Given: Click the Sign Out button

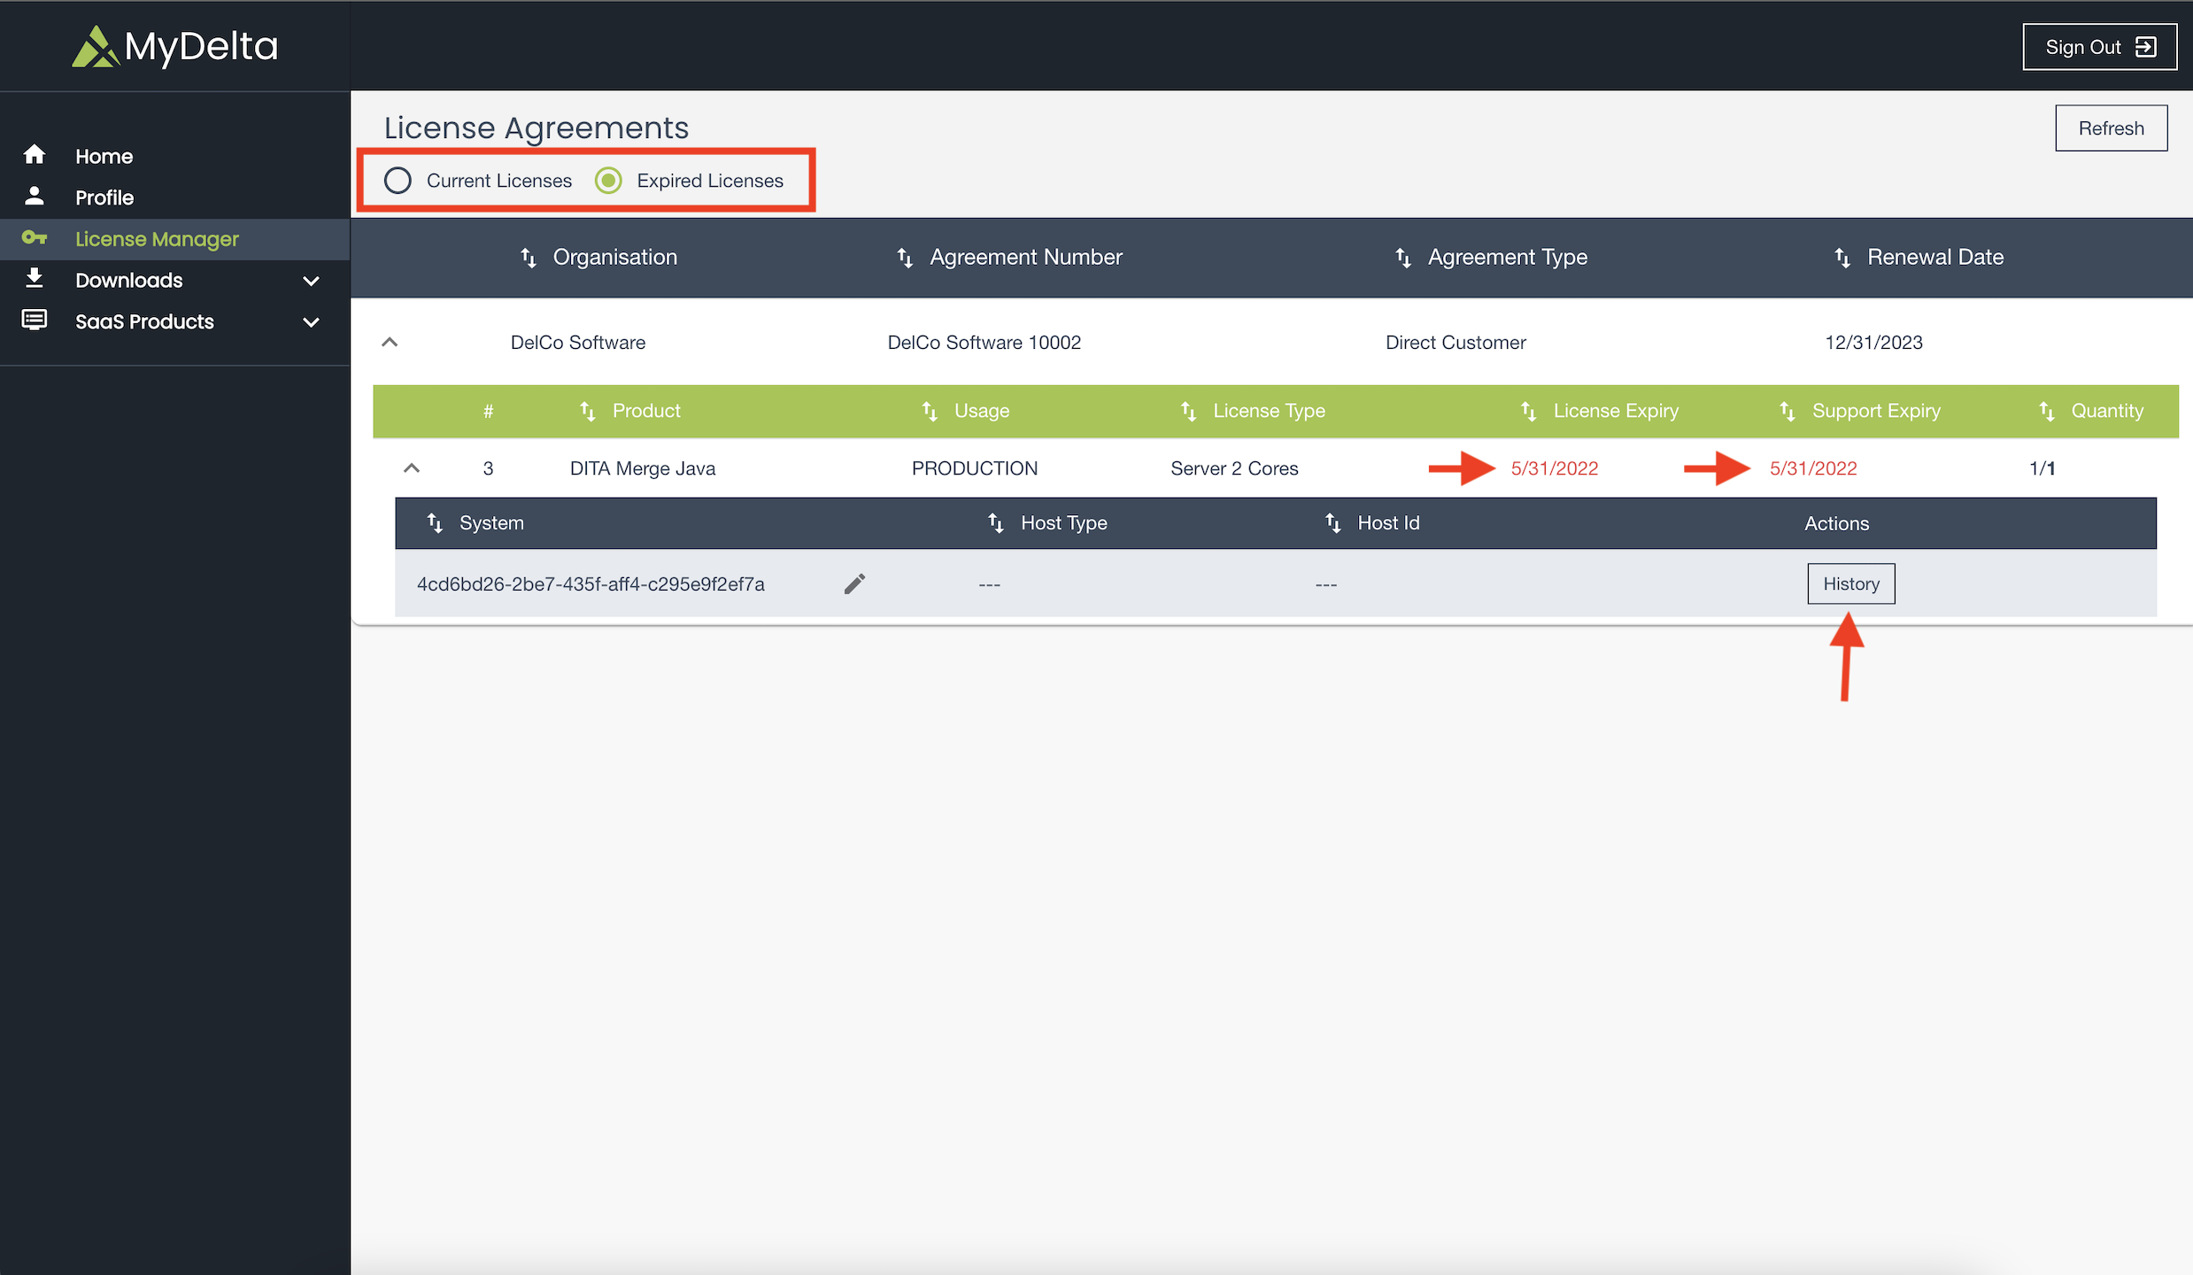Looking at the screenshot, I should [x=2099, y=47].
